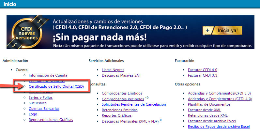
Task: Open Descargas Mensuales (XML y PDF)
Action: pyautogui.click(x=130, y=121)
